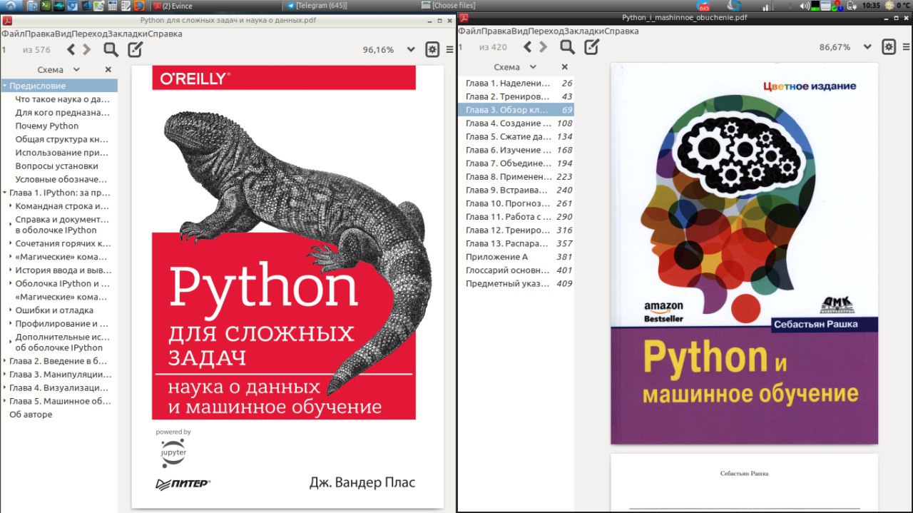Open the hamburger menu in left PDF window
This screenshot has height=513, width=913.
point(449,49)
